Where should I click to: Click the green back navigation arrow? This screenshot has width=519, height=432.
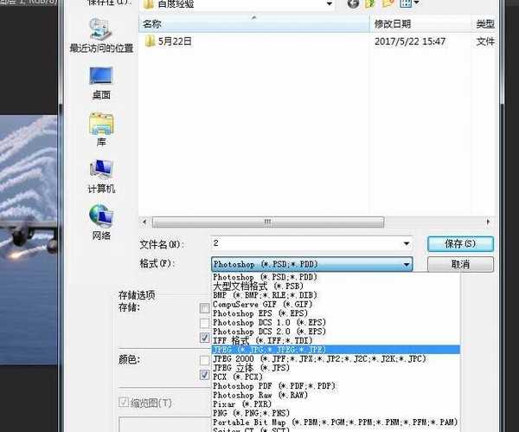pyautogui.click(x=353, y=4)
